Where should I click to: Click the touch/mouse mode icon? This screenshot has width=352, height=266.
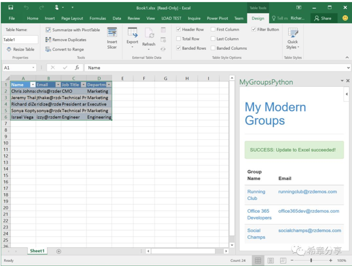pyautogui.click(x=57, y=8)
